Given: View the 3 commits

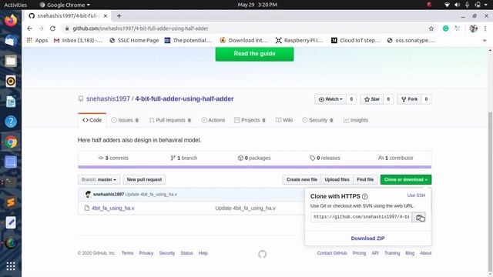Looking at the screenshot, I should [x=113, y=158].
